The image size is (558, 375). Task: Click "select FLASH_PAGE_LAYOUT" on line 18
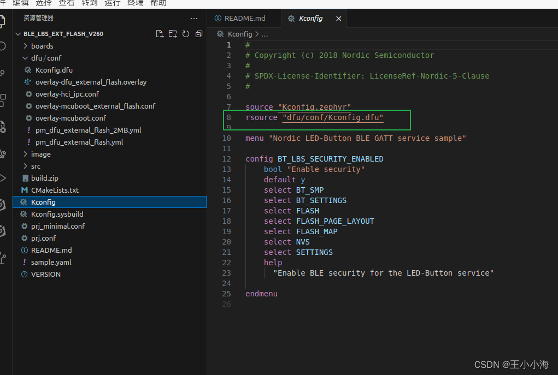319,221
